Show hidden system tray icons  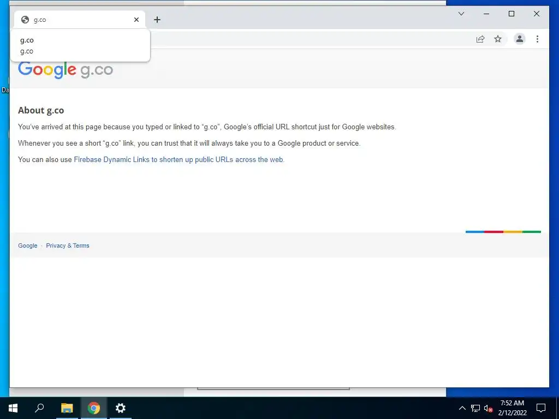point(462,408)
